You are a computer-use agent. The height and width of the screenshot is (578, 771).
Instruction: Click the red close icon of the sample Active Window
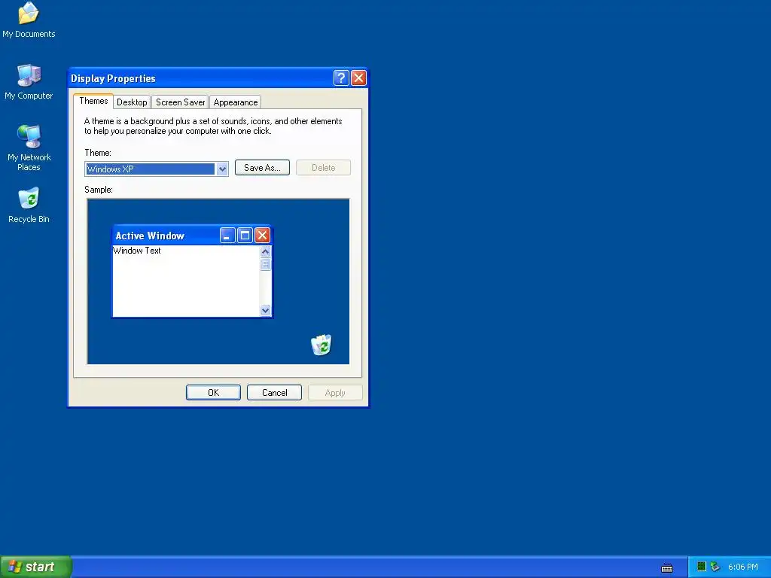[x=263, y=236]
